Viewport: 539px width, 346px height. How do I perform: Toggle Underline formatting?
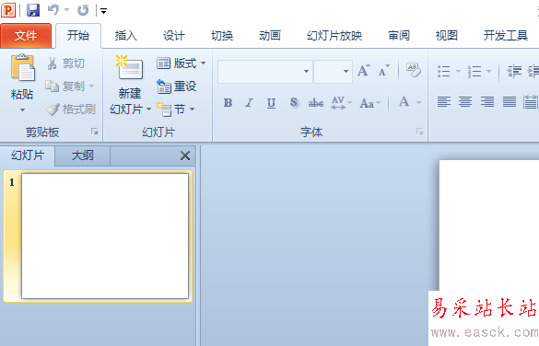(x=271, y=103)
